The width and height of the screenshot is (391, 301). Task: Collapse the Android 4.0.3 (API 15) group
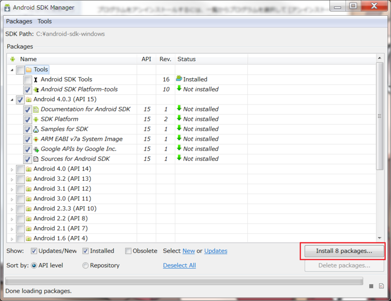(x=12, y=100)
